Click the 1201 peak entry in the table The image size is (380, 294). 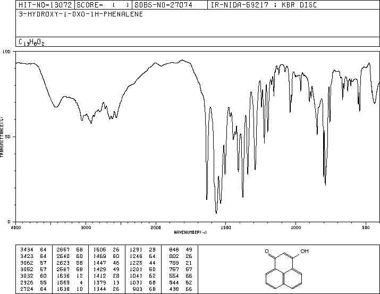pyautogui.click(x=142, y=269)
